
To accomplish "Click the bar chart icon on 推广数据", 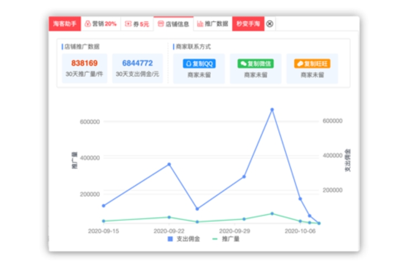I will [200, 24].
